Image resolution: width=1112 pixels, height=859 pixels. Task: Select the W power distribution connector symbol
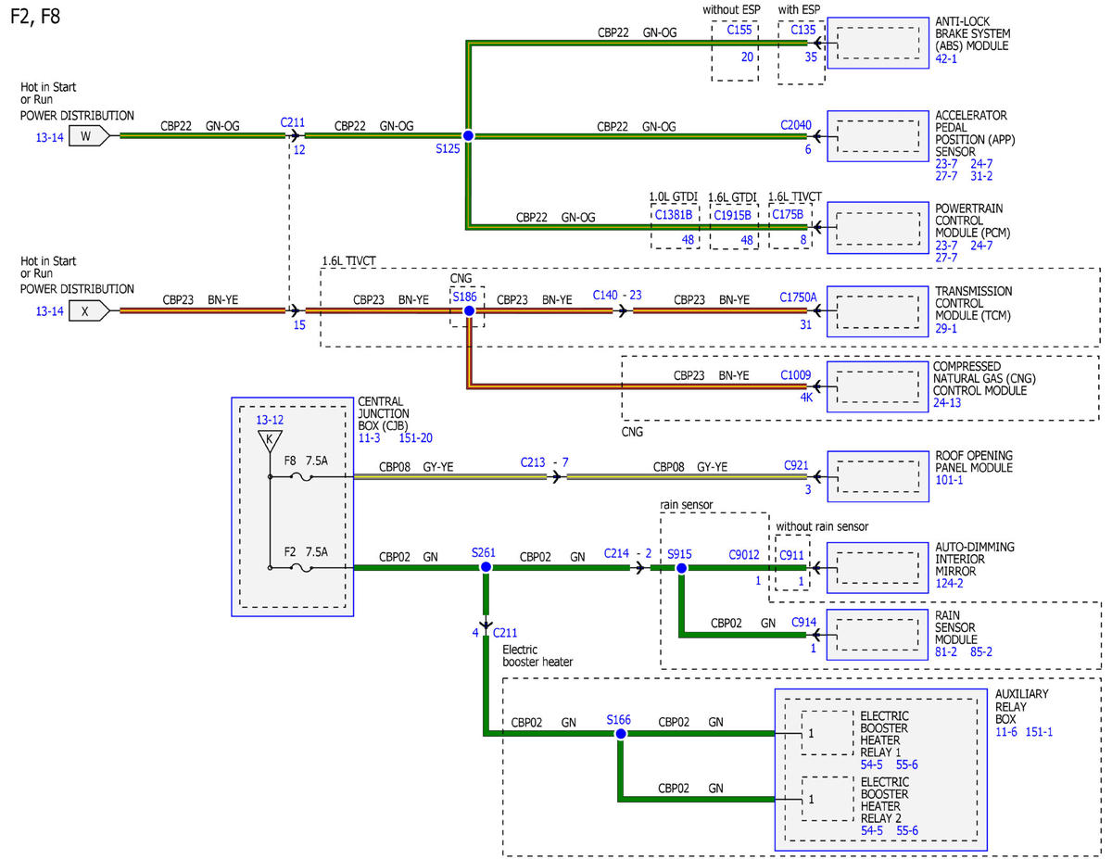pyautogui.click(x=89, y=135)
